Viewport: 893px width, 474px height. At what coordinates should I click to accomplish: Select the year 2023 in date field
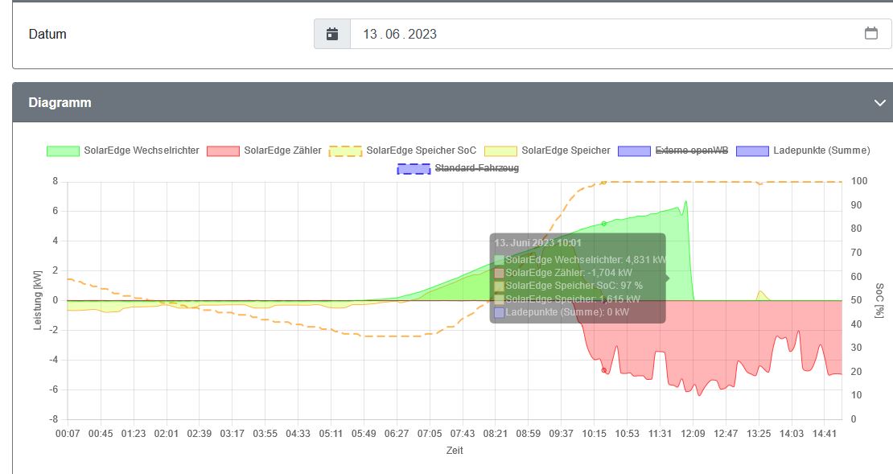click(x=422, y=35)
